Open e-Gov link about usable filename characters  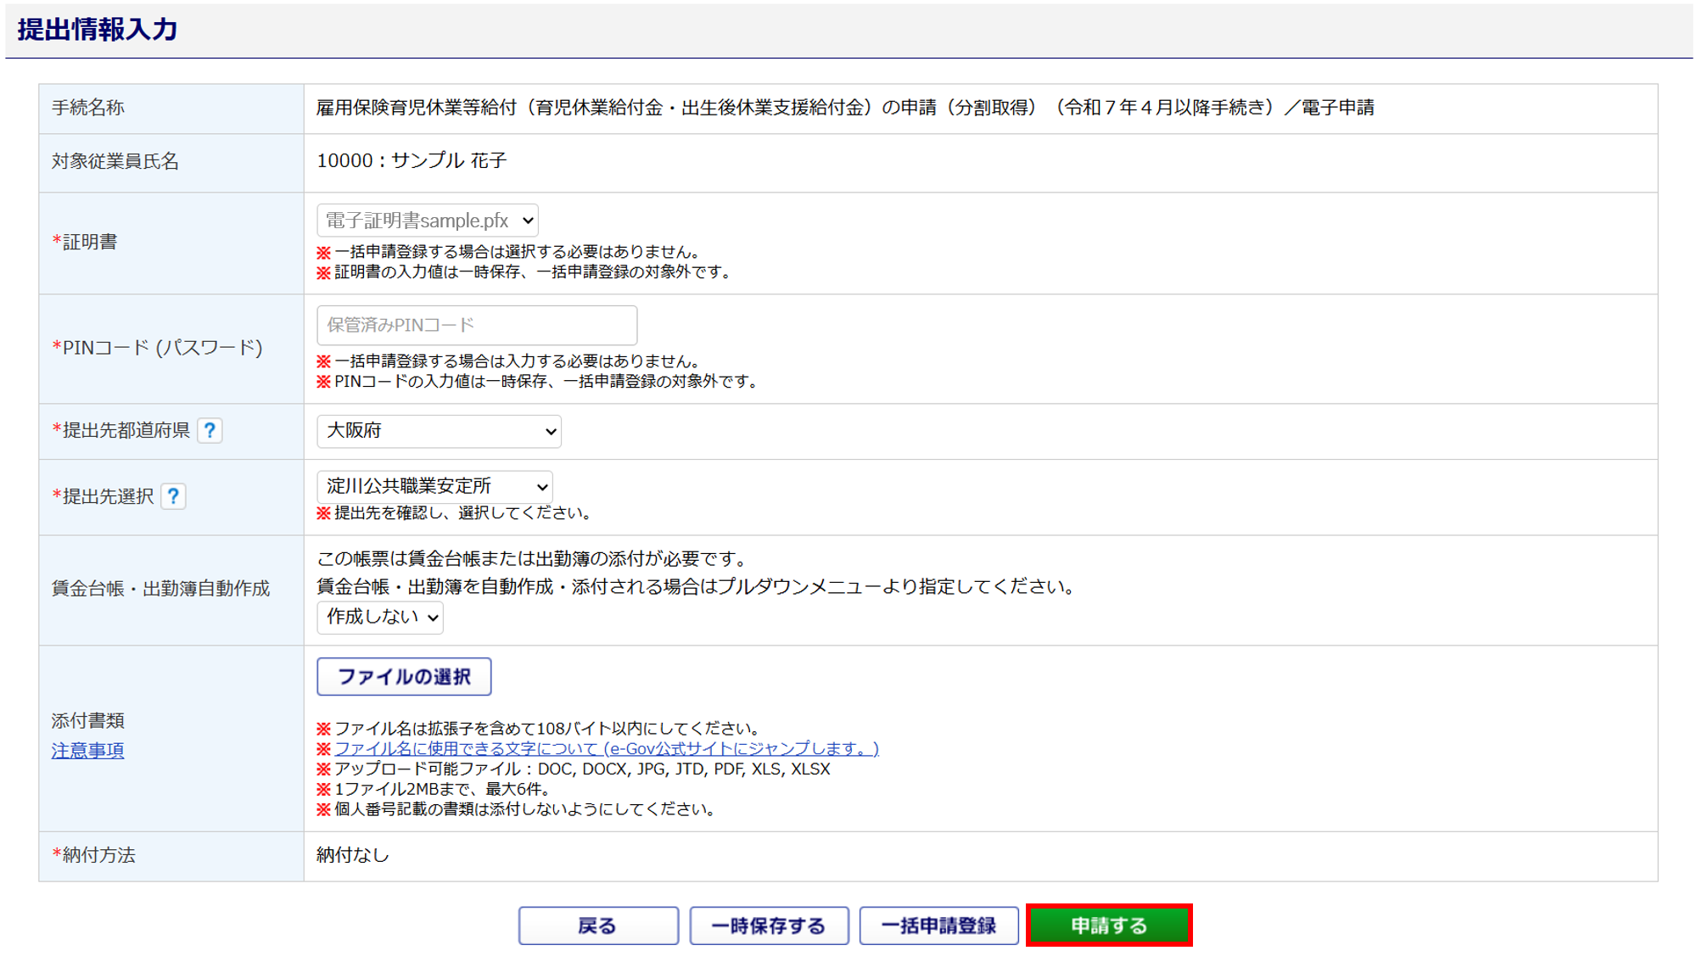(x=606, y=748)
